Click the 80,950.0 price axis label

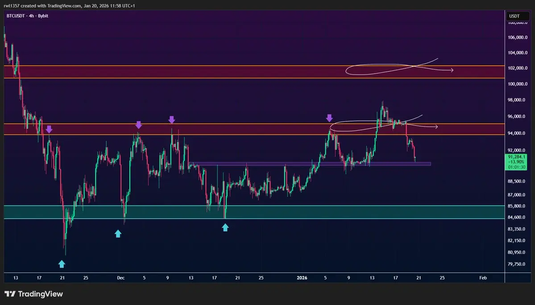point(518,252)
